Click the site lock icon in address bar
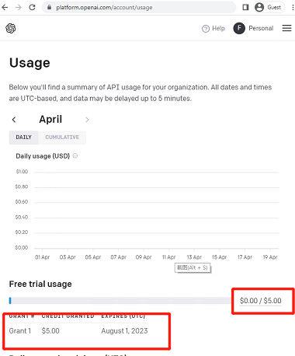The image size is (295, 356). [x=49, y=7]
